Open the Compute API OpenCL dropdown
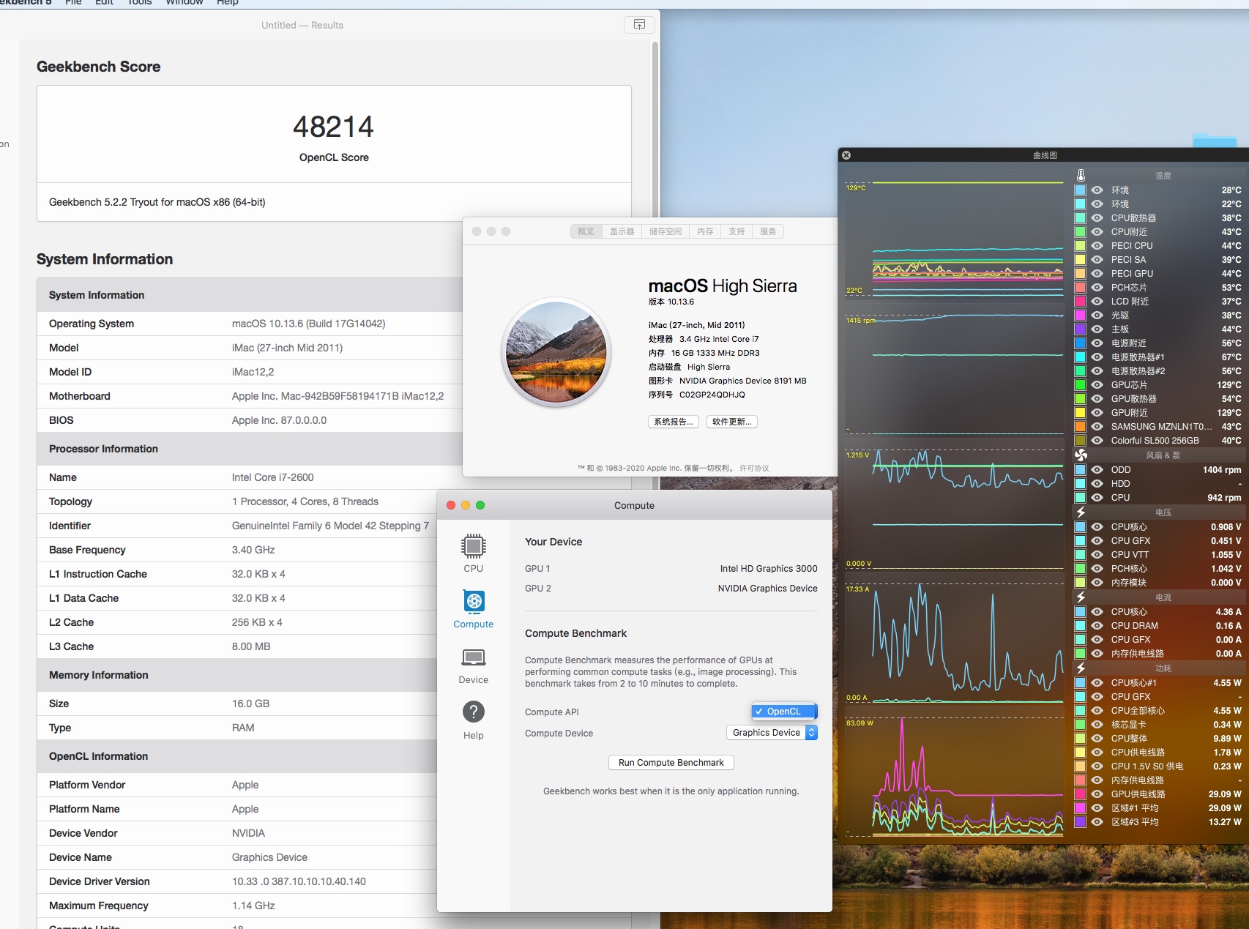Screen dimensions: 1249x929 click(784, 712)
